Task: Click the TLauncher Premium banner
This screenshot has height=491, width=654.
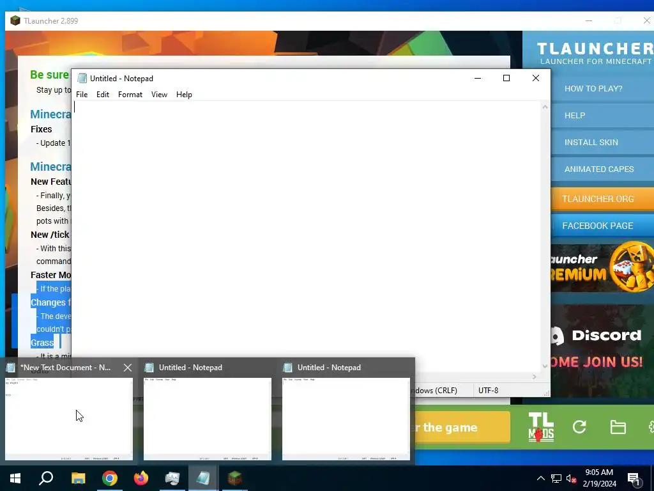Action: coord(602,267)
